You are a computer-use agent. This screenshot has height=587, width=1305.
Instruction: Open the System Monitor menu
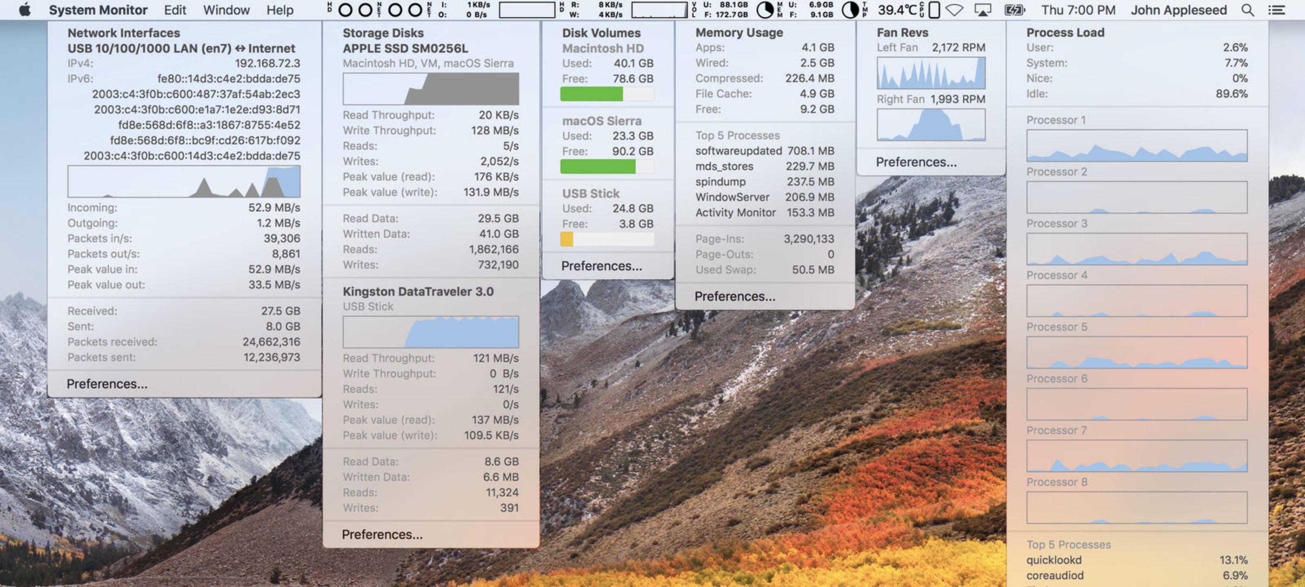(98, 10)
